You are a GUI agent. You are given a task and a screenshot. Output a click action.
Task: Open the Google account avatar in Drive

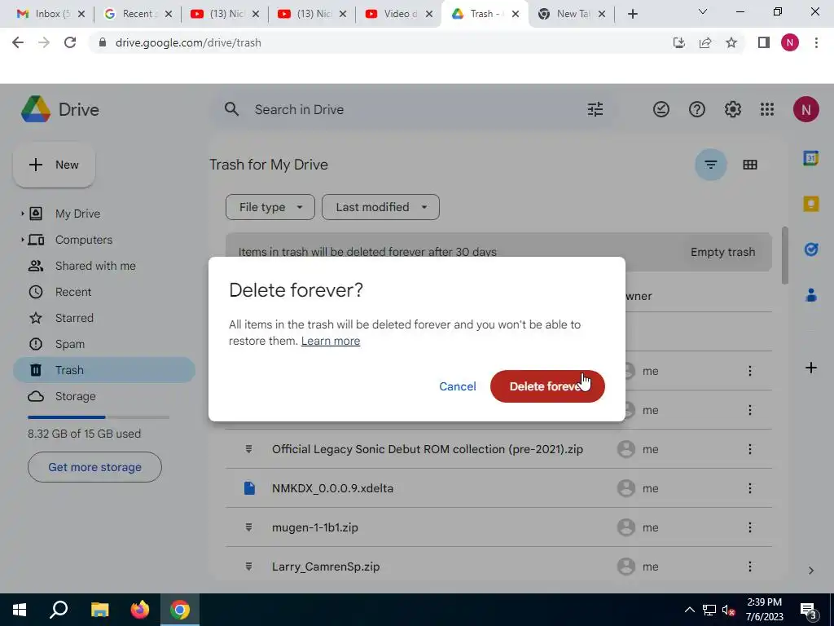[x=805, y=110]
